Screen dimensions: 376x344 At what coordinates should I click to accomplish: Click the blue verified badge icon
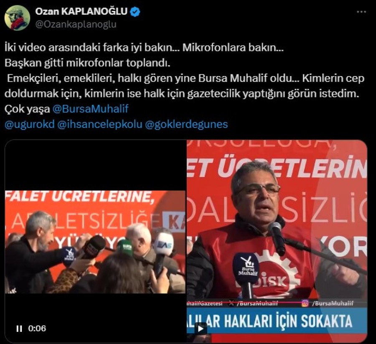coord(135,12)
